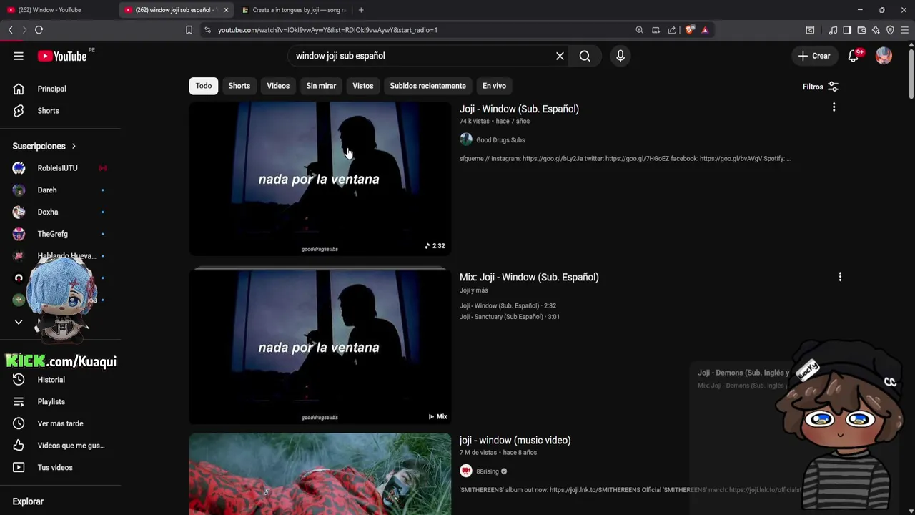Viewport: 915px width, 515px height.
Task: Visit the Good Drugs Subs channel
Action: [500, 140]
